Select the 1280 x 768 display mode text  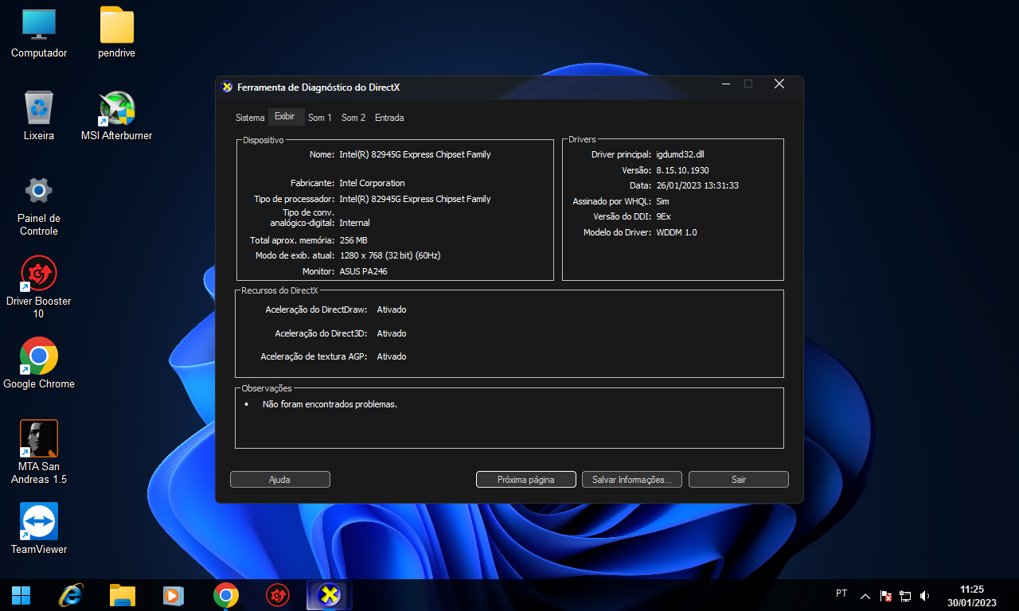point(390,255)
